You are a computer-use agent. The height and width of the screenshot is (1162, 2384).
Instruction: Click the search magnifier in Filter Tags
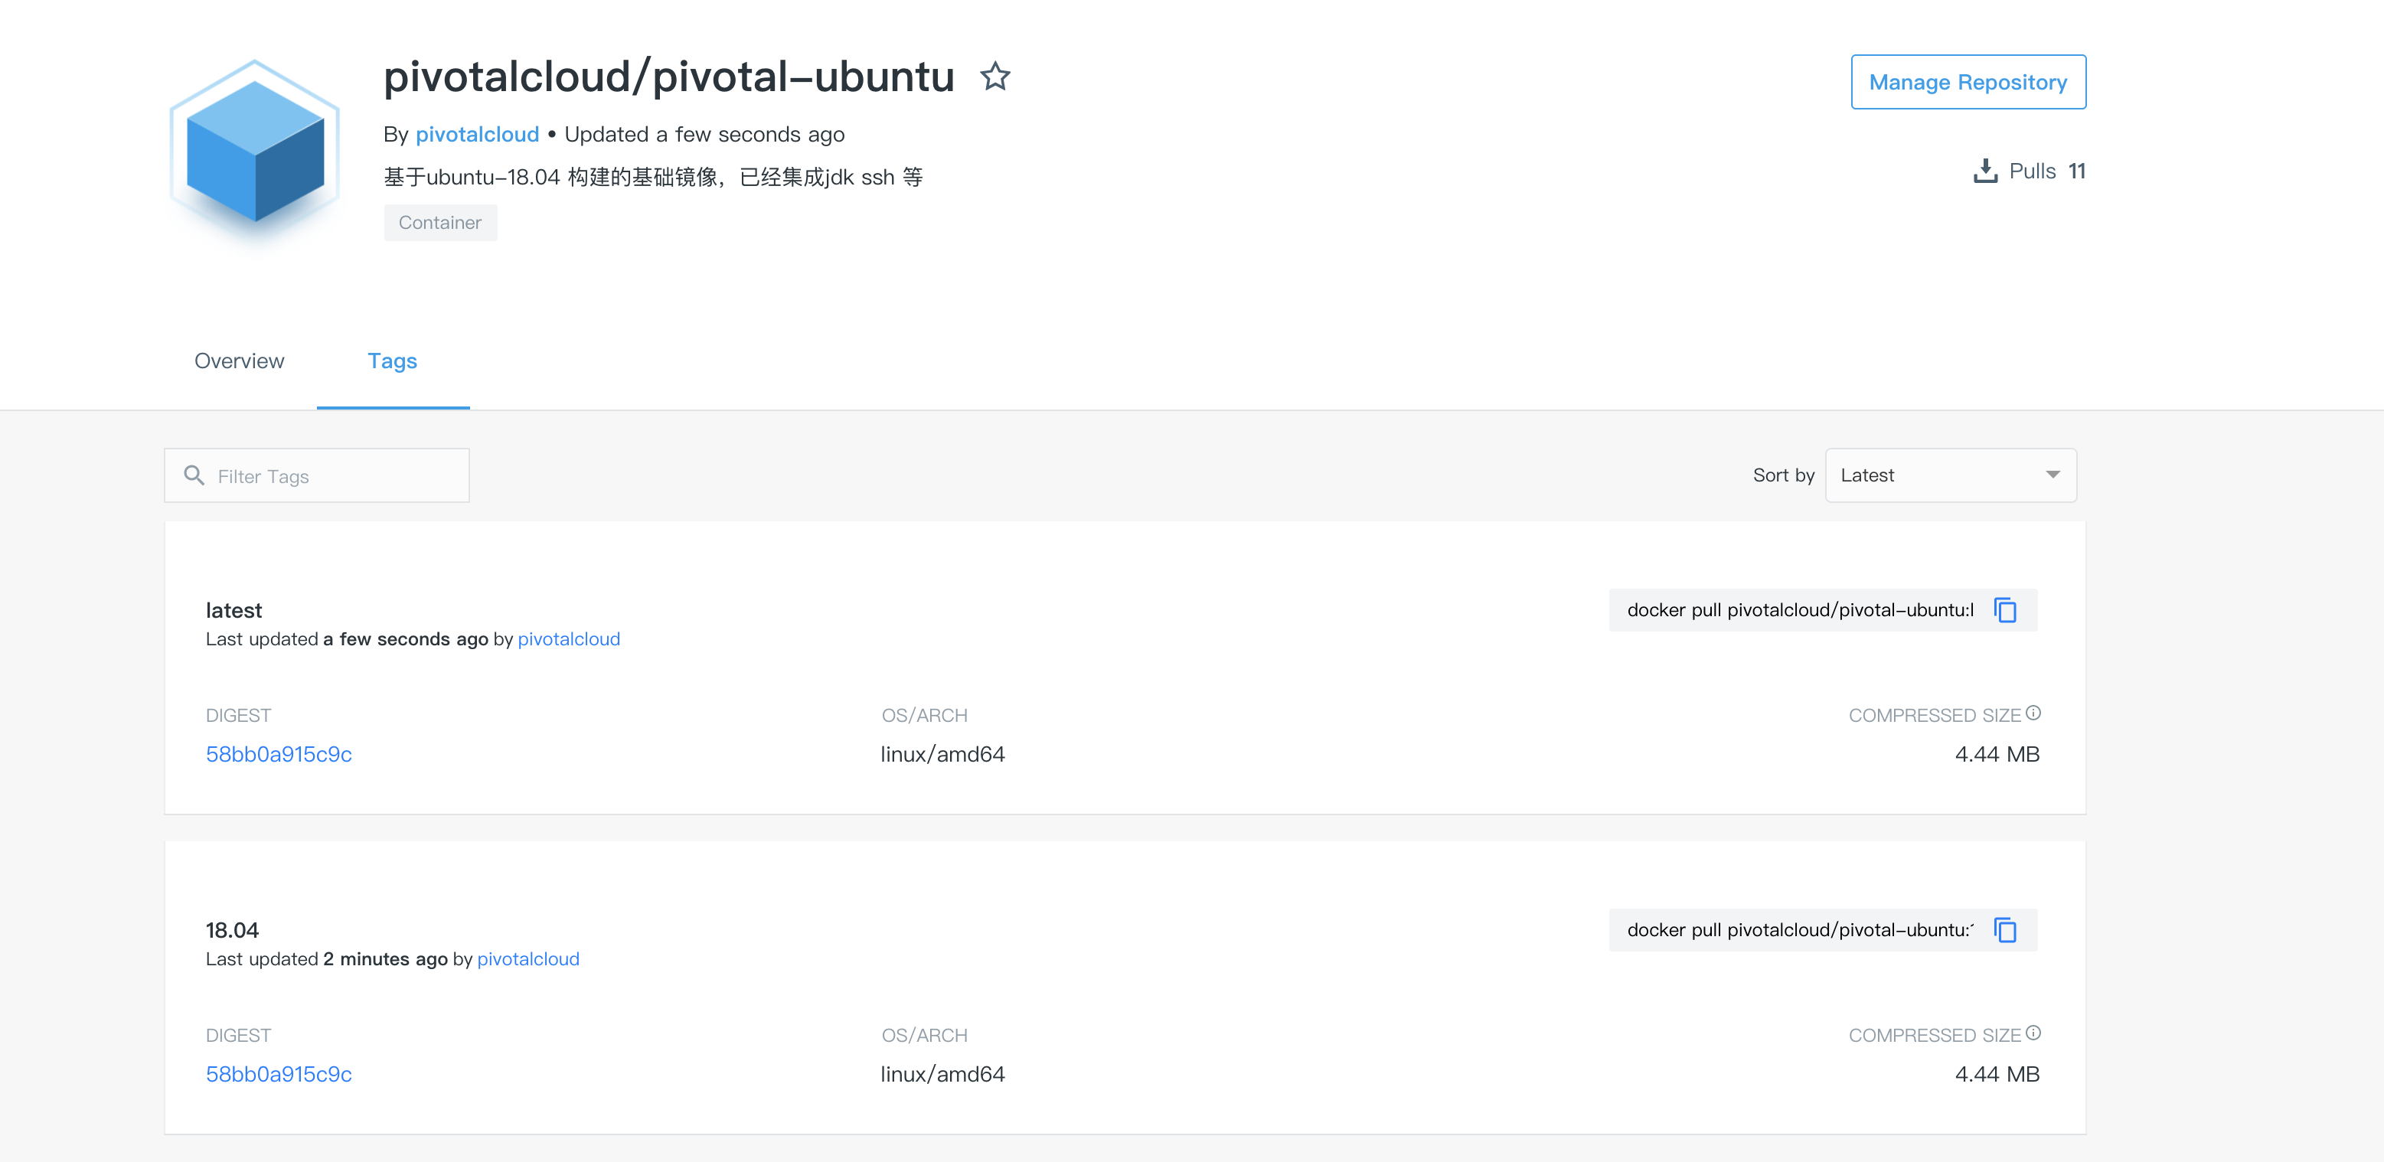tap(194, 475)
